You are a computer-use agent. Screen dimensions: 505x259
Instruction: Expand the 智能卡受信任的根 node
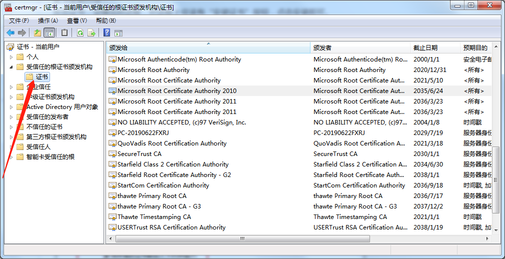coord(11,157)
